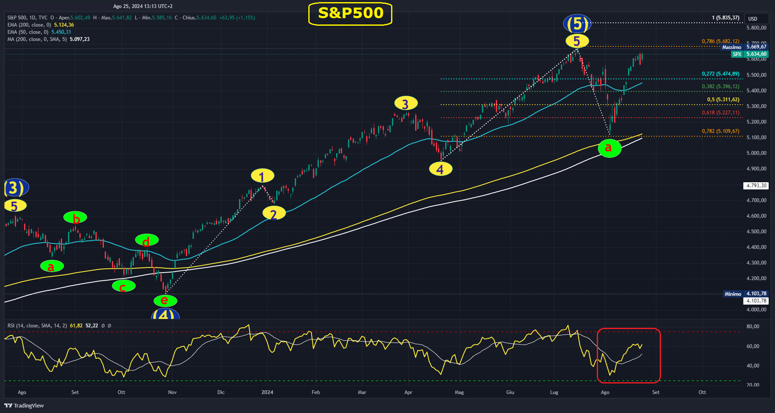
Task: Click the Mag label on time axis
Action: click(460, 392)
